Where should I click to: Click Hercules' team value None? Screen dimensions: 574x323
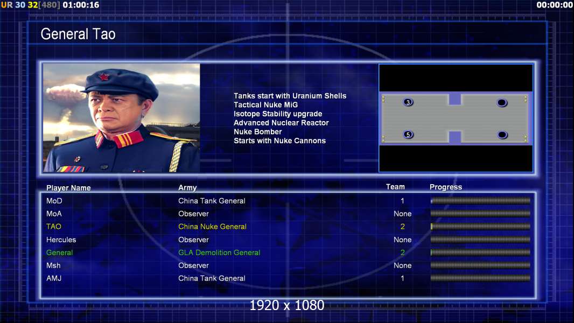coord(402,240)
